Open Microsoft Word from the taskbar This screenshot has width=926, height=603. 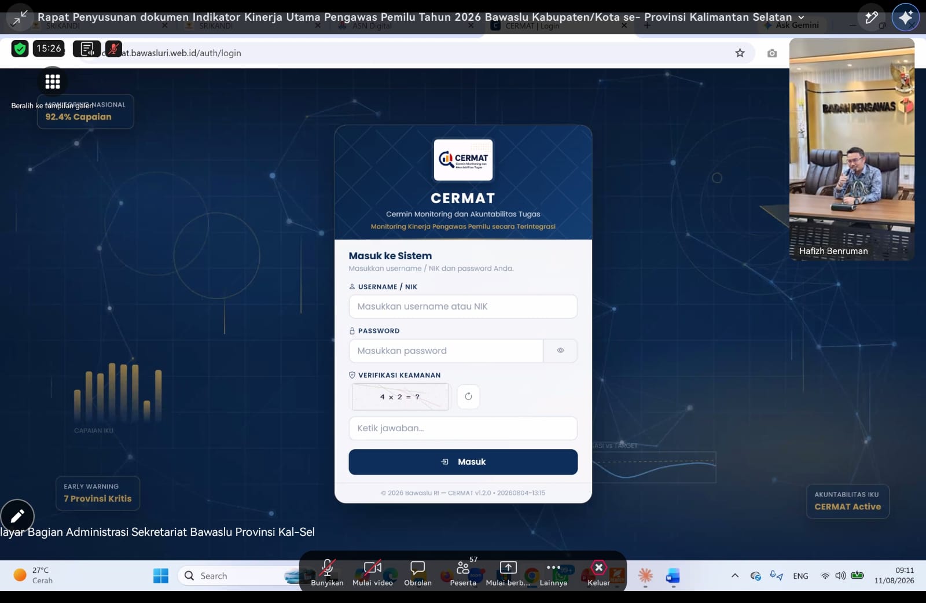pyautogui.click(x=673, y=576)
